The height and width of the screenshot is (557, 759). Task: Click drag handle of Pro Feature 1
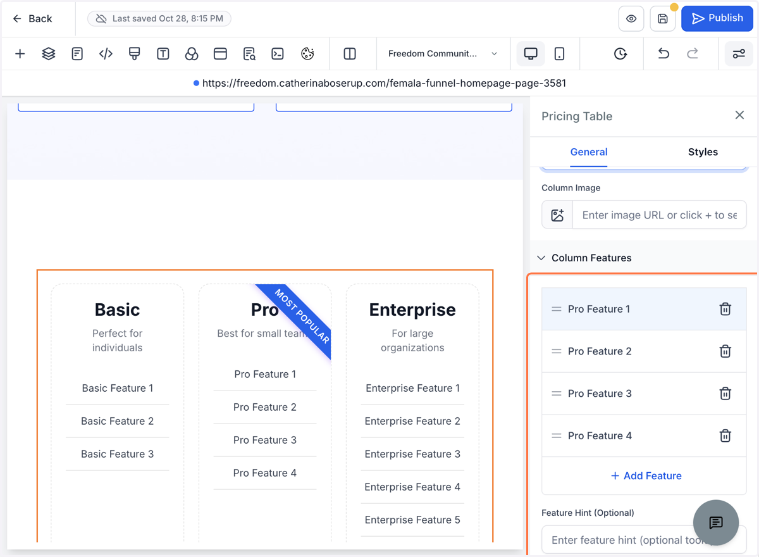pos(557,309)
